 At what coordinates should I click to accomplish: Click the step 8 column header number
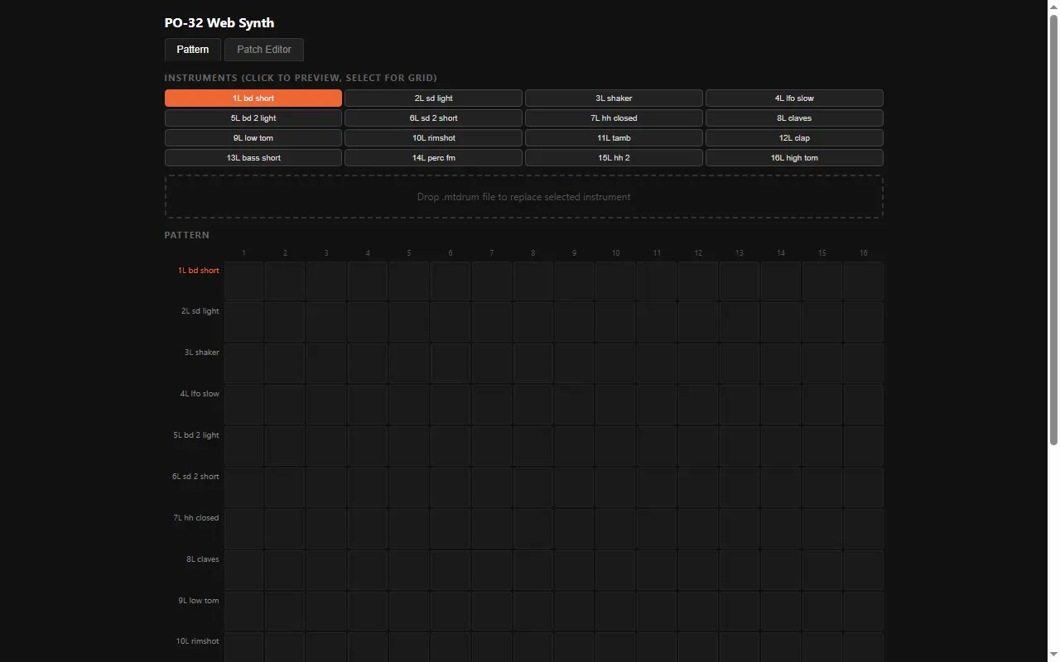point(533,253)
